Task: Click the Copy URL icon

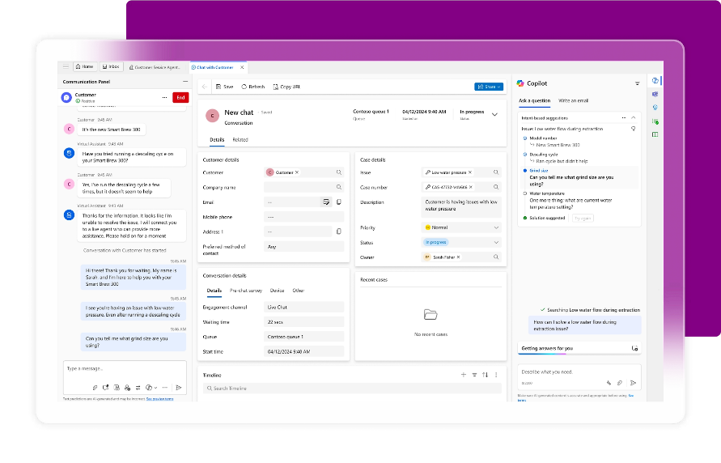Action: click(x=275, y=87)
